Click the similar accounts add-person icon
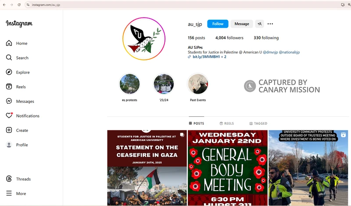Screen dimensions: 351x206 pos(259,24)
